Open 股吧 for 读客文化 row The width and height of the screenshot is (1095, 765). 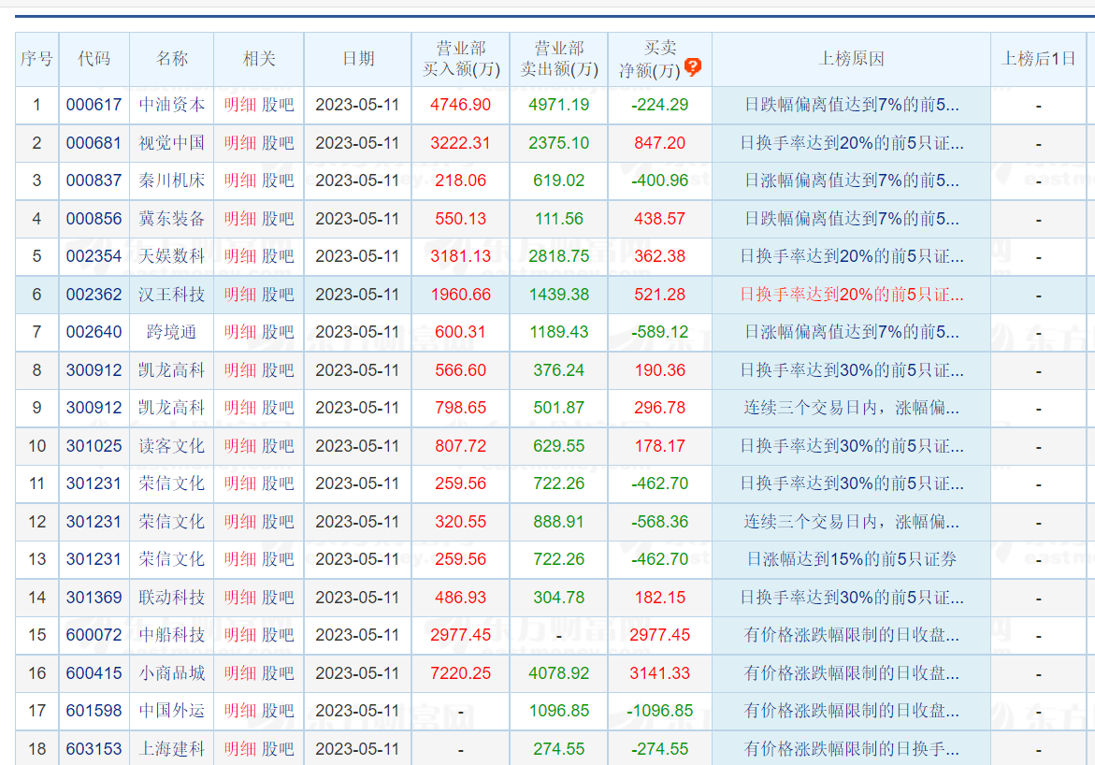click(278, 446)
